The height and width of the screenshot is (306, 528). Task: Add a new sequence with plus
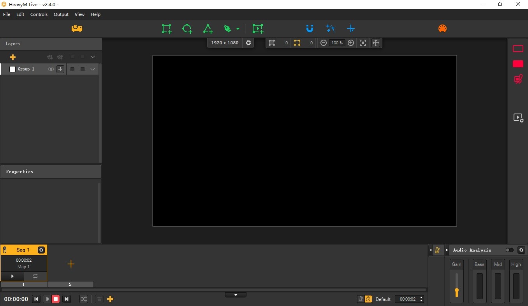[71, 264]
